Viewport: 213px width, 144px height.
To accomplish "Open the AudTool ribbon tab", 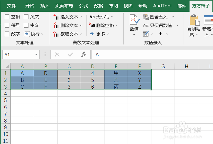I will (x=163, y=6).
